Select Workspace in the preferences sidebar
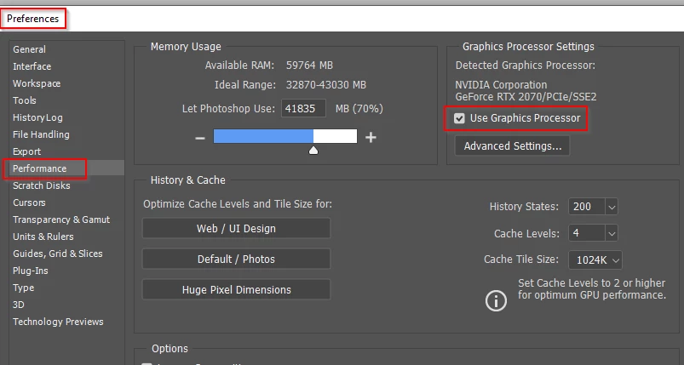The width and height of the screenshot is (684, 365). 37,83
